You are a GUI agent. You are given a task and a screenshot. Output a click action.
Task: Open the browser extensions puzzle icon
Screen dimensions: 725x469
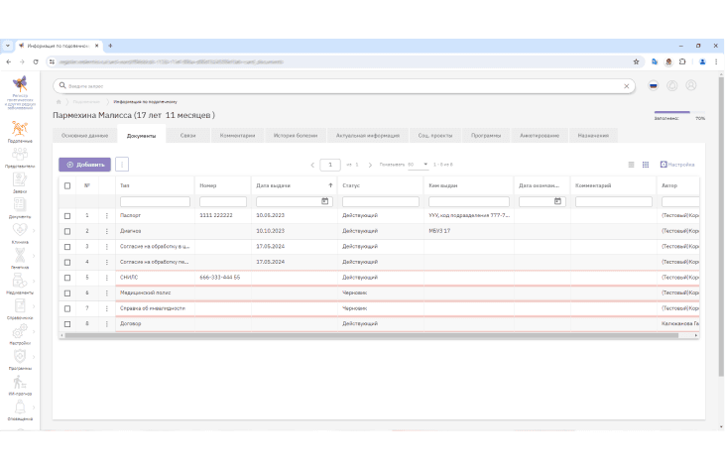[x=682, y=61]
